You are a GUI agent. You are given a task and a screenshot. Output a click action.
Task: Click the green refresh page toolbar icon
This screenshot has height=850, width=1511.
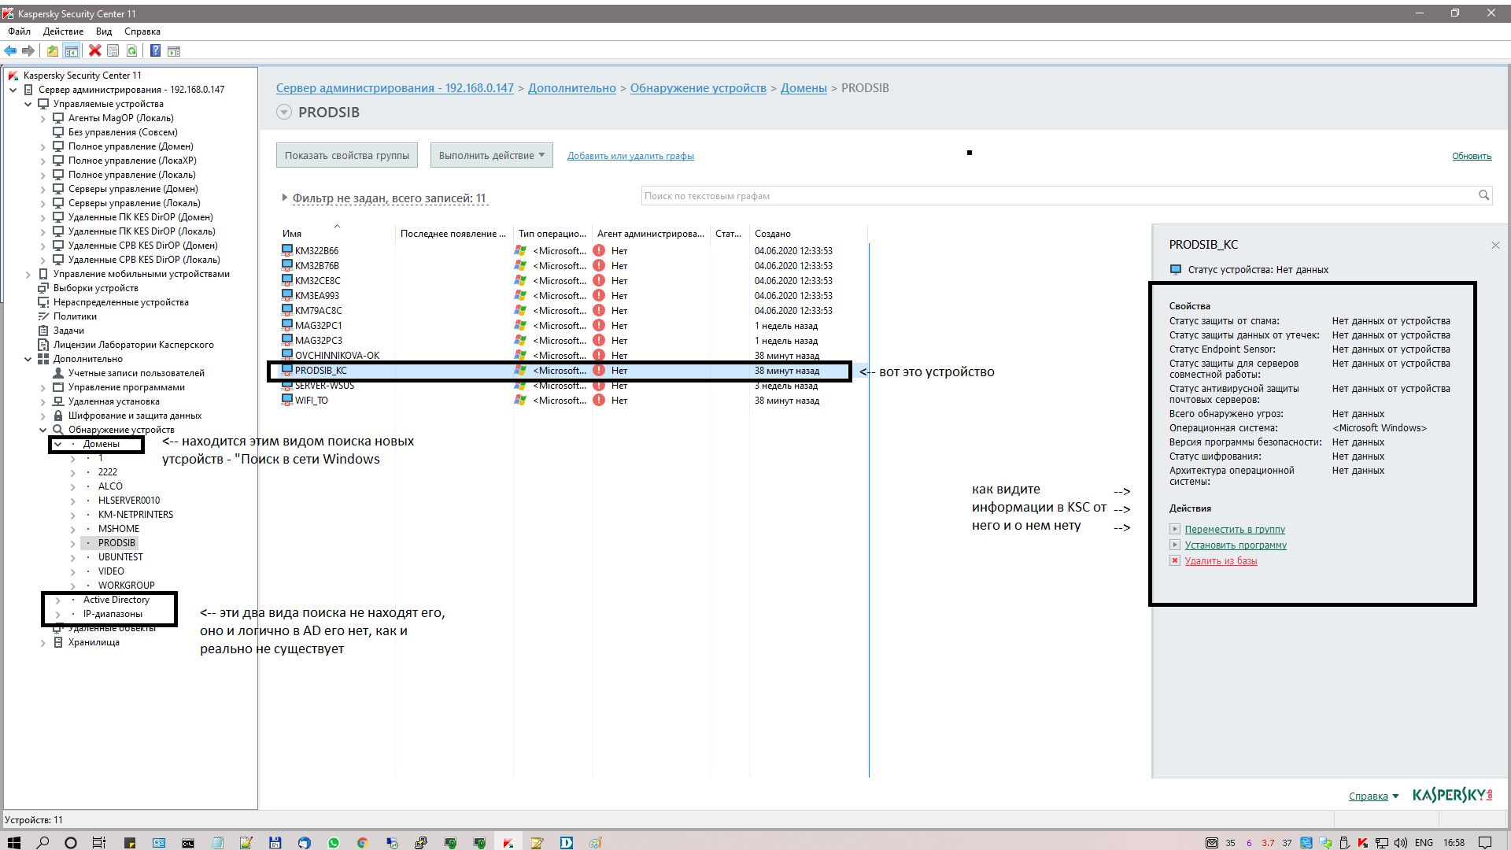pos(132,50)
